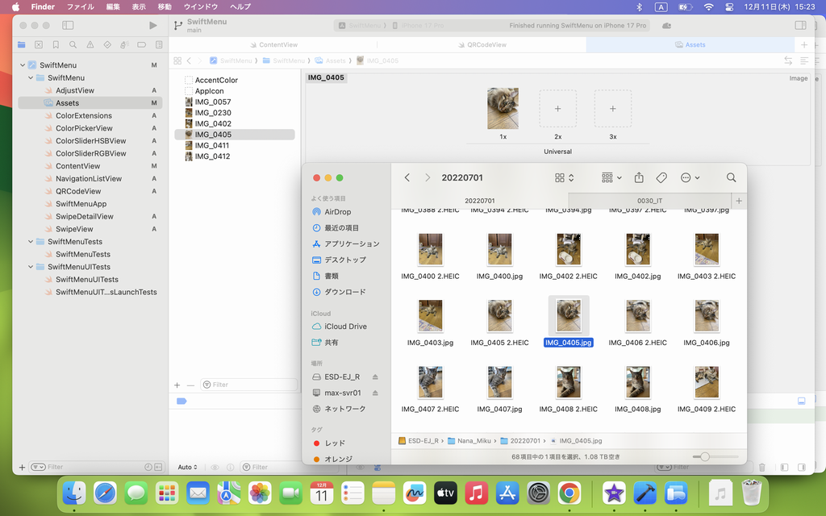
Task: Select AirDrop in Finder sidebar
Action: pyautogui.click(x=337, y=212)
